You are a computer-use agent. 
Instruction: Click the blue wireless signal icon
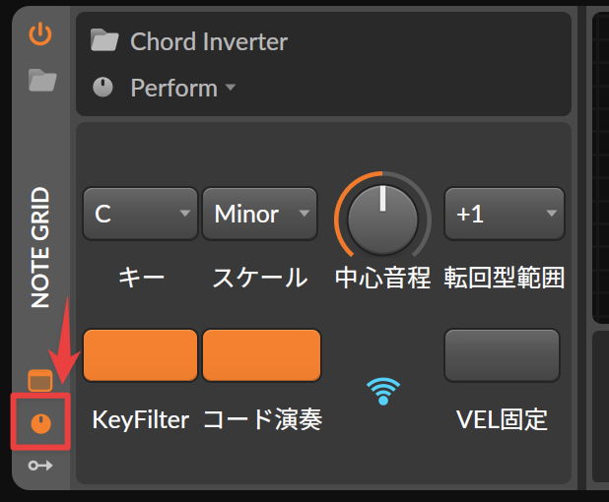(383, 391)
